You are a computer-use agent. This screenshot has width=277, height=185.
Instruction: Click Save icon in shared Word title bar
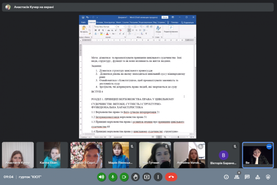(83, 17)
